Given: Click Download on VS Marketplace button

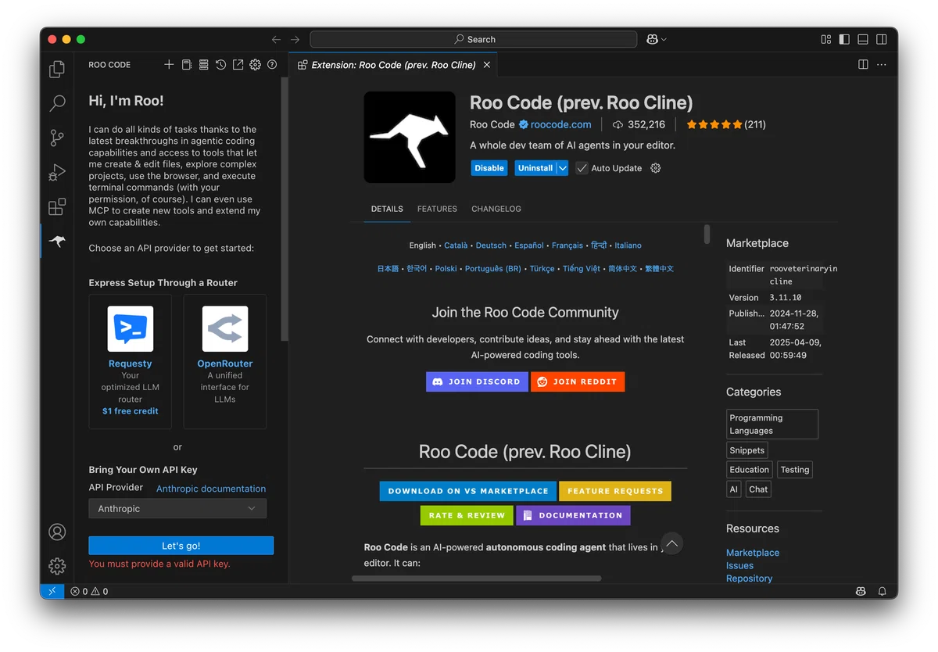Looking at the screenshot, I should point(468,491).
